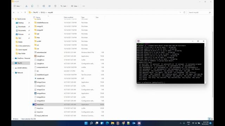
Task: Sort by the Type column header
Action: pos(83,17)
